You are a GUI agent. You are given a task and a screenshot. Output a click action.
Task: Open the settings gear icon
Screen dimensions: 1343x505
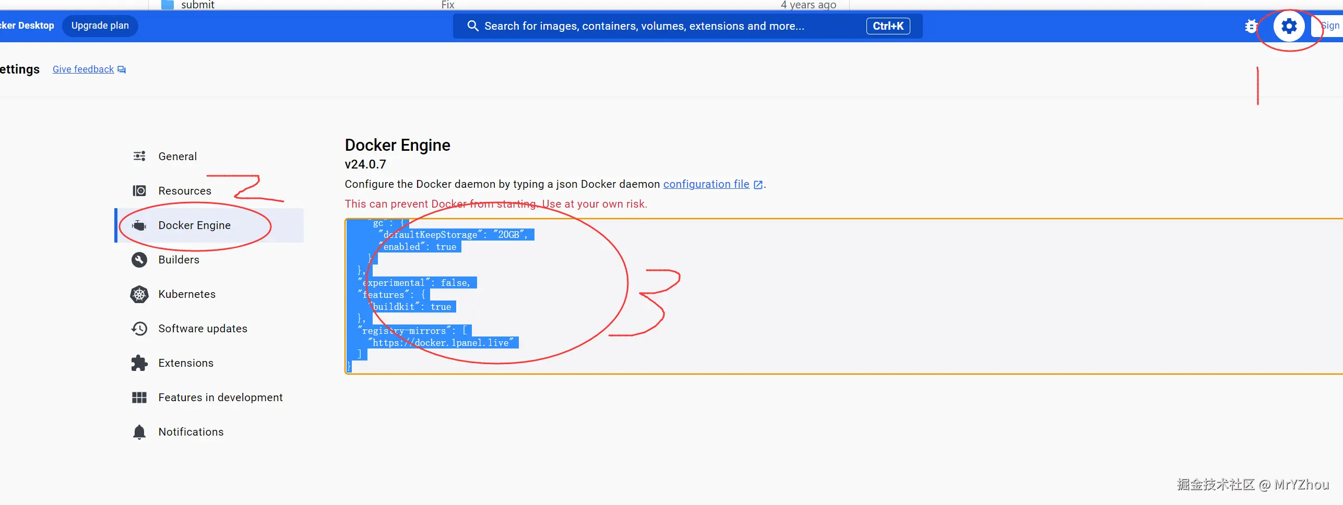click(1289, 26)
